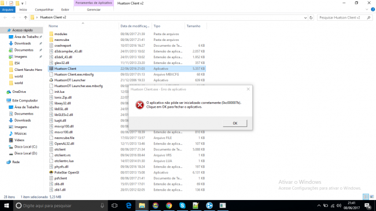This screenshot has height=211, width=376.
Task: Open Google Chrome from the taskbar
Action: coord(169,205)
